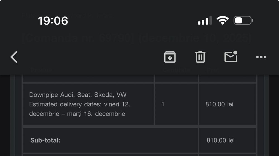Click the quantity value 1 cell
The image size is (279, 156).
[163, 104]
